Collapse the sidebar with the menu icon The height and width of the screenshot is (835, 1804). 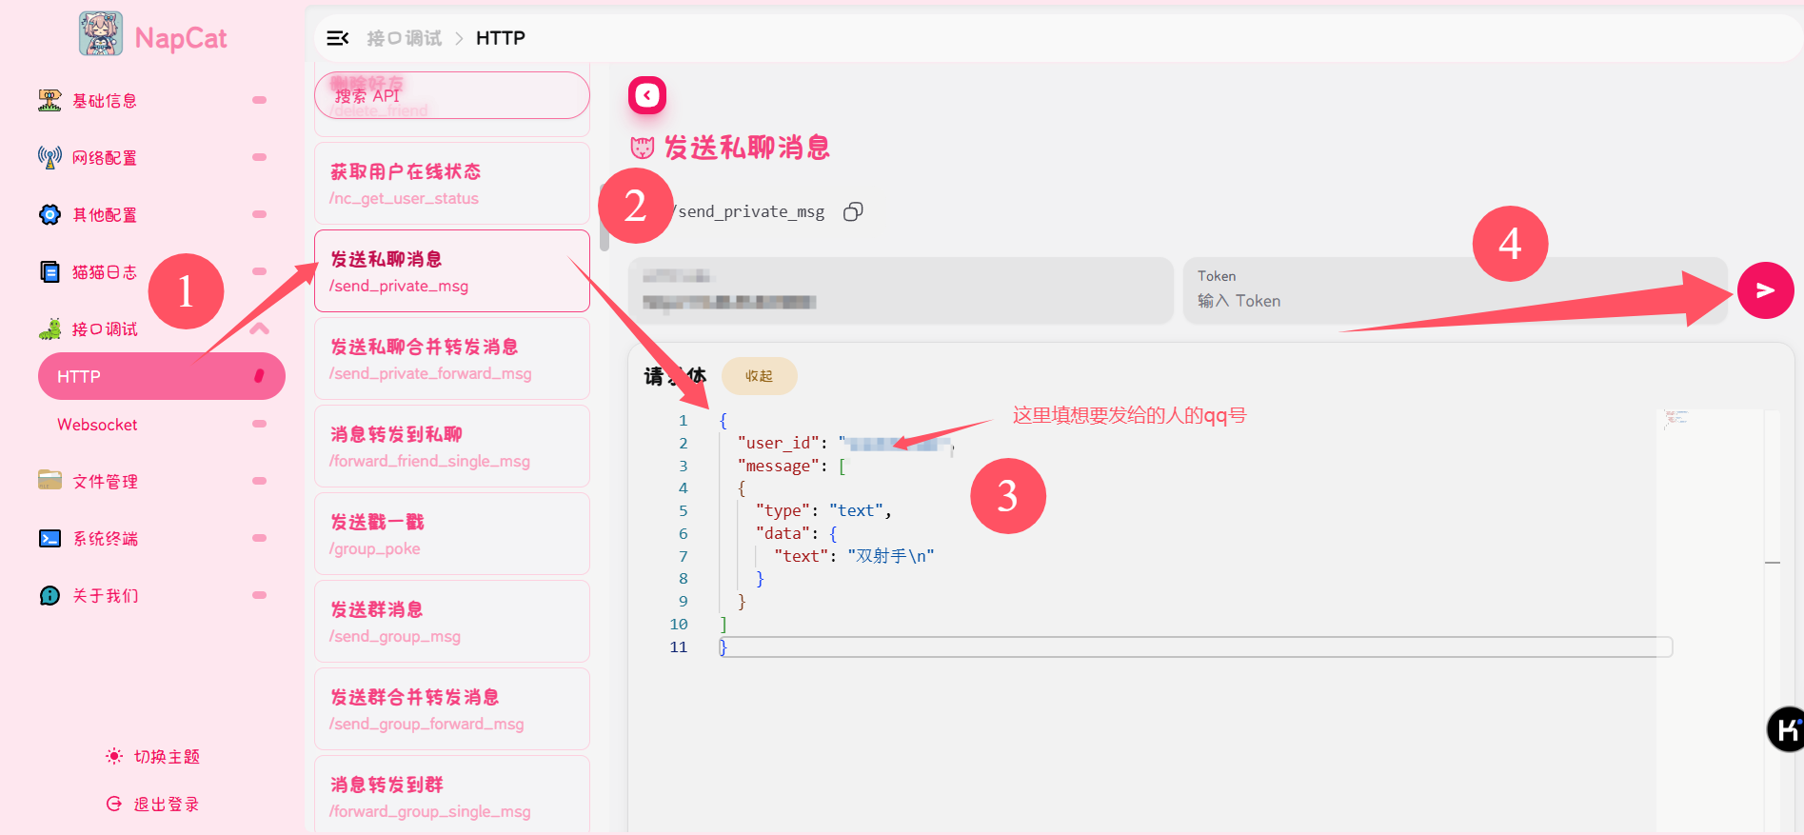pyautogui.click(x=337, y=38)
